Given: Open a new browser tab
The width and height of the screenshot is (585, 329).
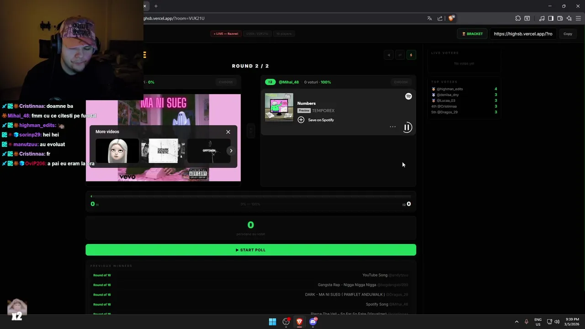Looking at the screenshot, I should pos(156,6).
